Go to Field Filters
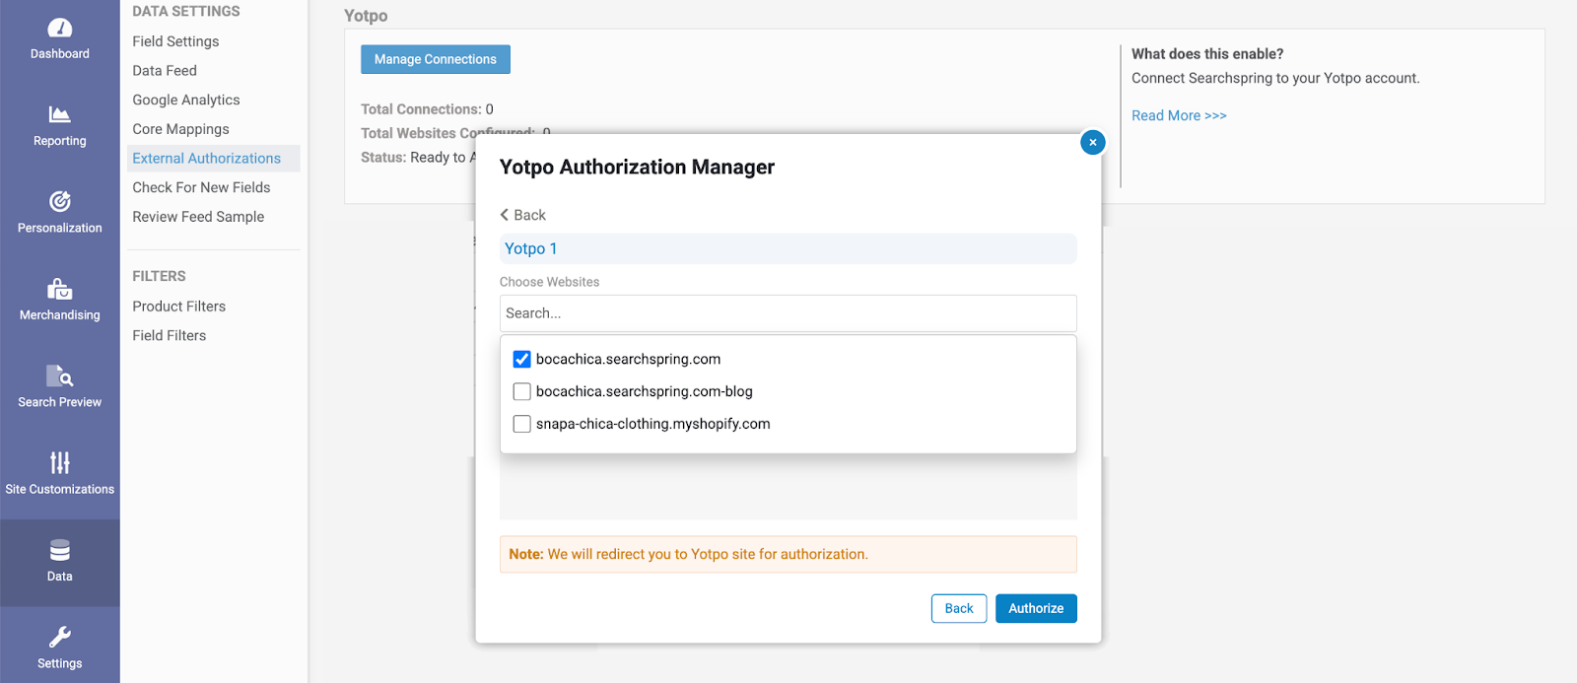The width and height of the screenshot is (1577, 683). tap(170, 336)
